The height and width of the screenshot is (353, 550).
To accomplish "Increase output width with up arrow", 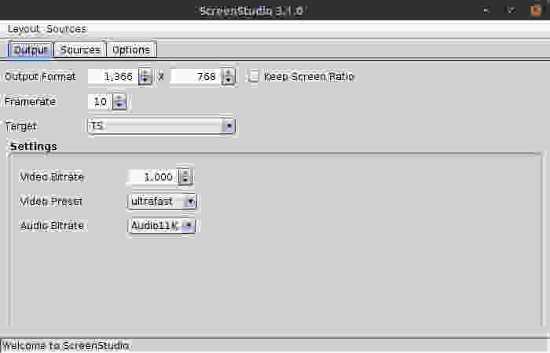I will [x=145, y=73].
